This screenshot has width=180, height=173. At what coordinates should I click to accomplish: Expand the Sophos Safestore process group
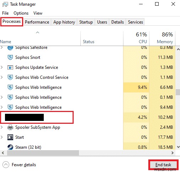coord(2,47)
